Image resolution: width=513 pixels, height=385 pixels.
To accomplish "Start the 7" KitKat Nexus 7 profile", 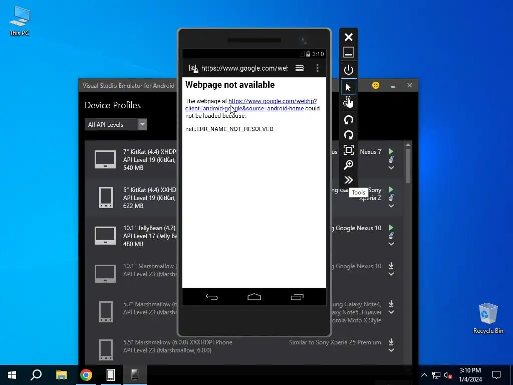I will tap(391, 151).
